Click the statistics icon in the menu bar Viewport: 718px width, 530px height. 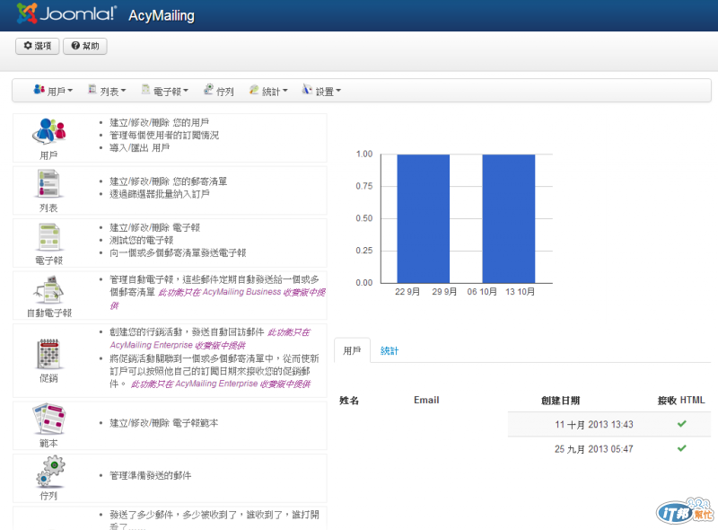click(254, 90)
